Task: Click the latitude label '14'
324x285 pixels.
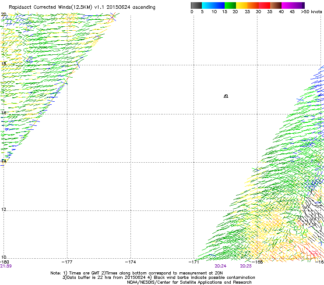Action: tap(4, 161)
